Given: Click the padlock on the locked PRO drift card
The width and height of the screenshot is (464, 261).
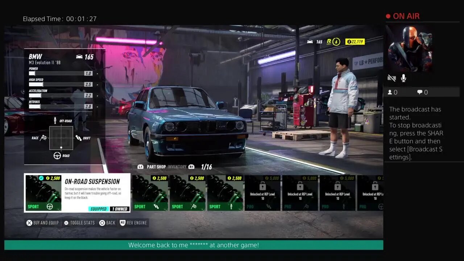Looking at the screenshot, I should pyautogui.click(x=263, y=186).
